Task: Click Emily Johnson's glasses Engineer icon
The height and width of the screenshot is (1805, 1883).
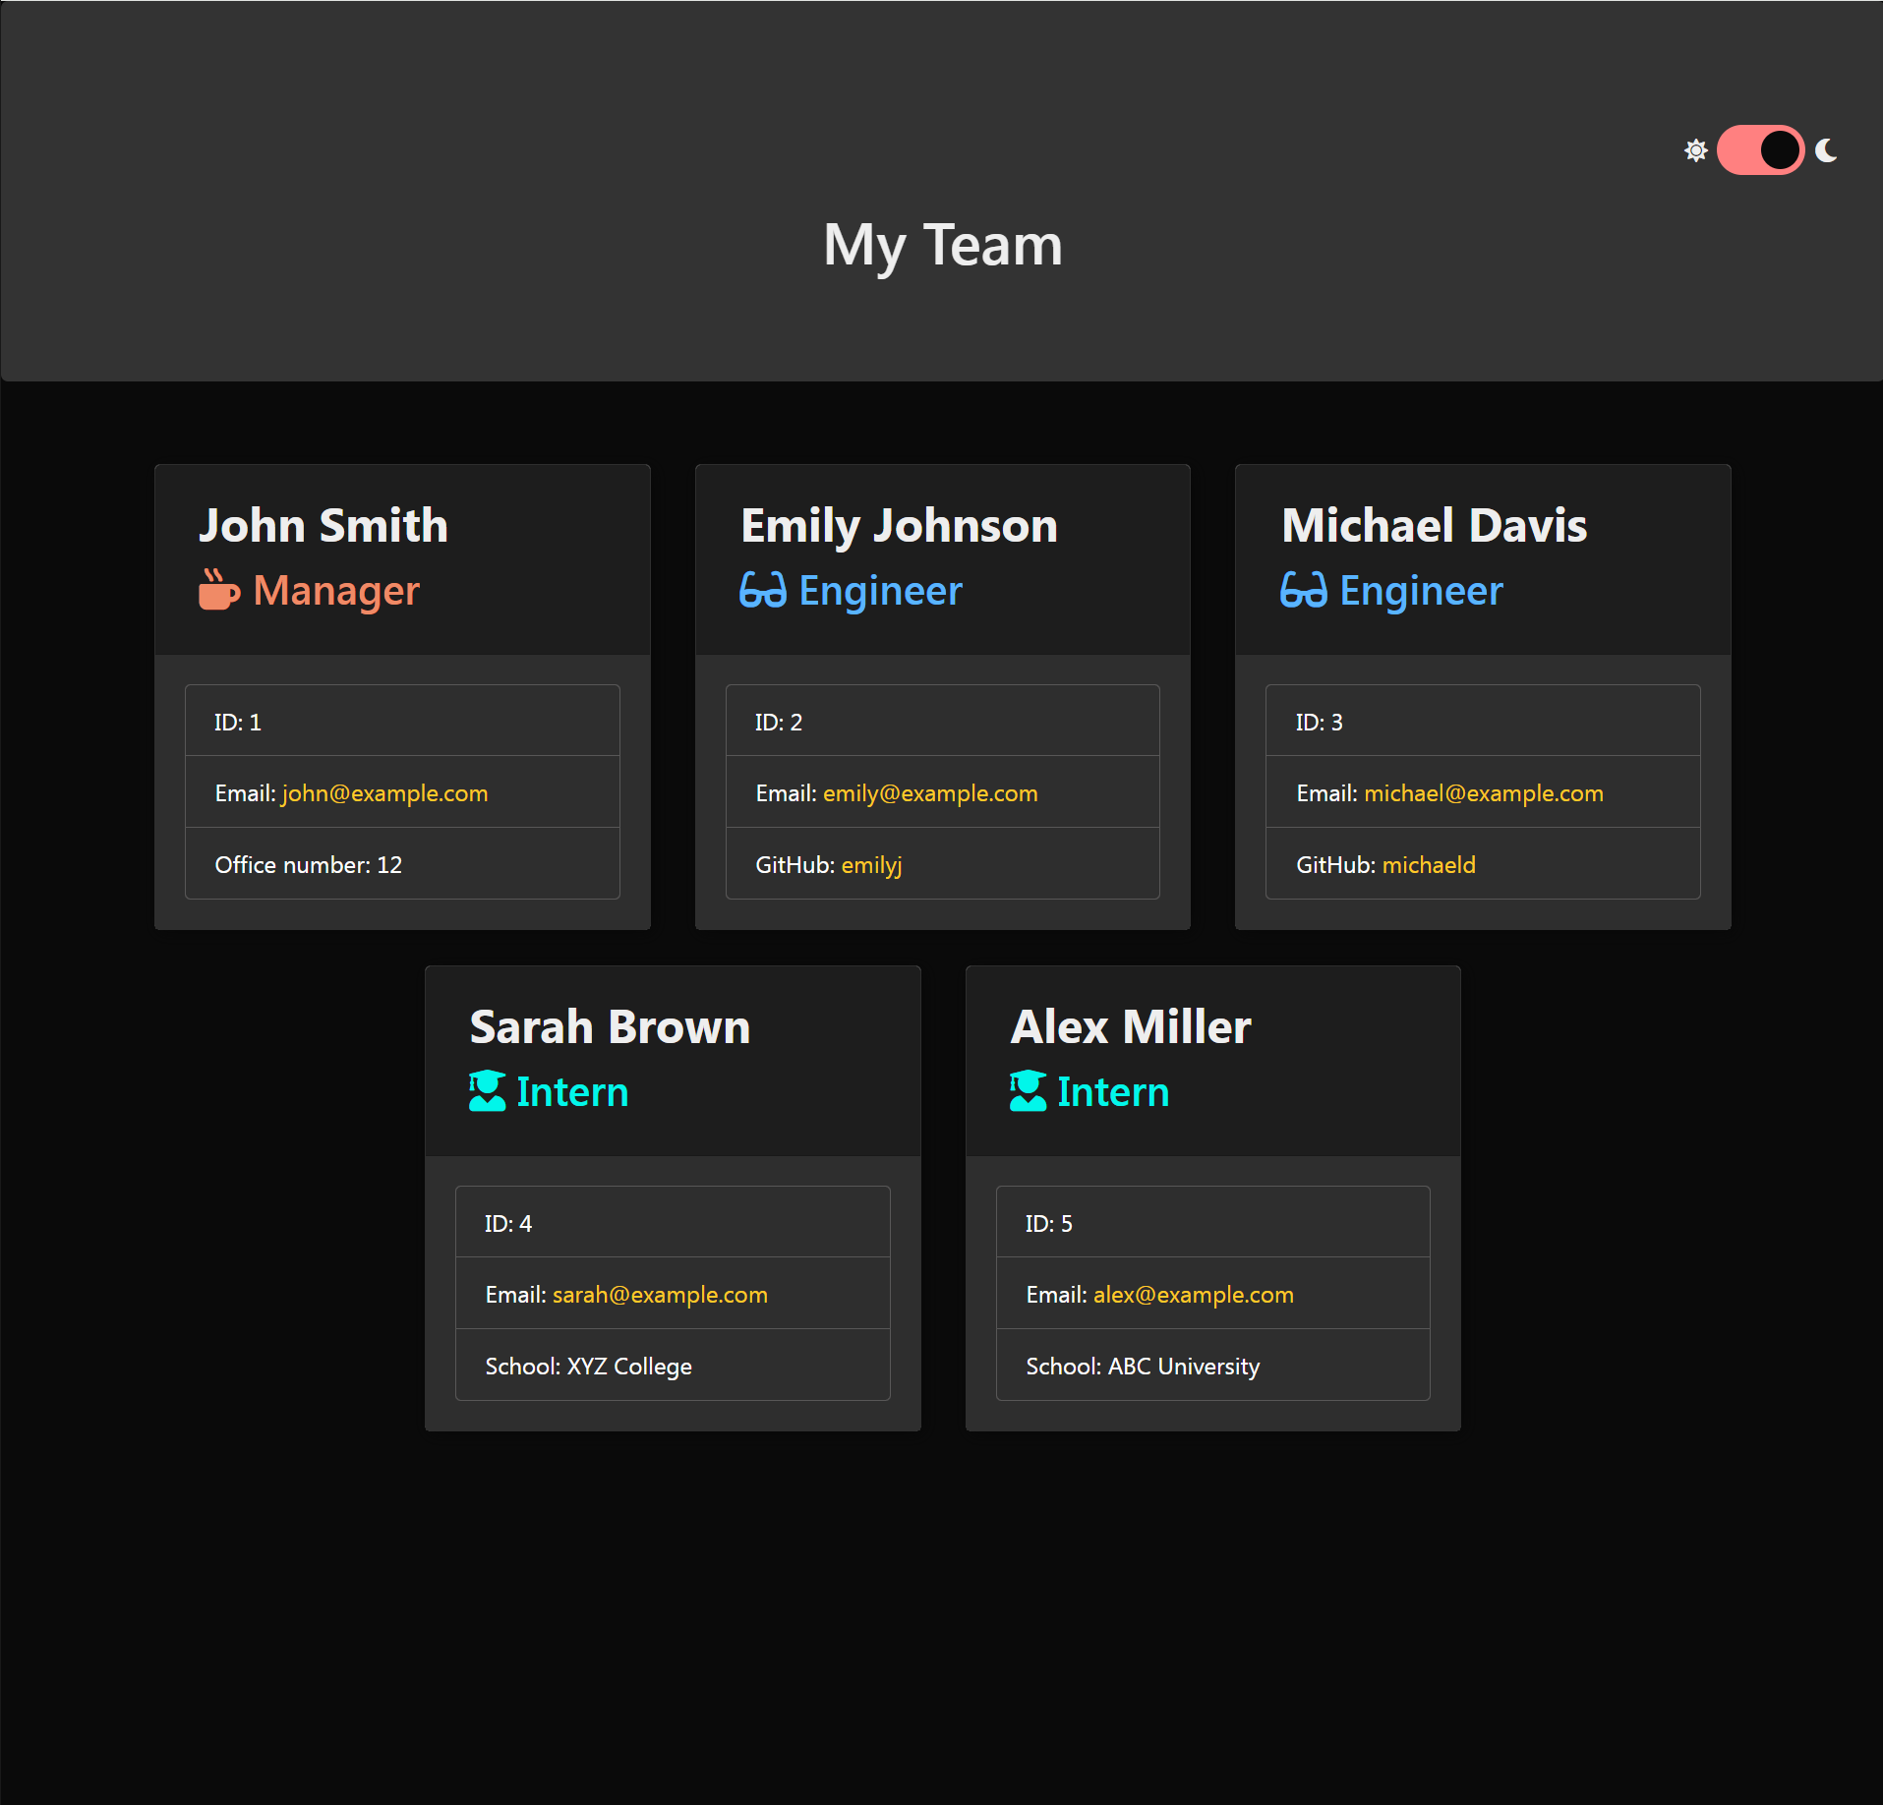Action: tap(763, 590)
